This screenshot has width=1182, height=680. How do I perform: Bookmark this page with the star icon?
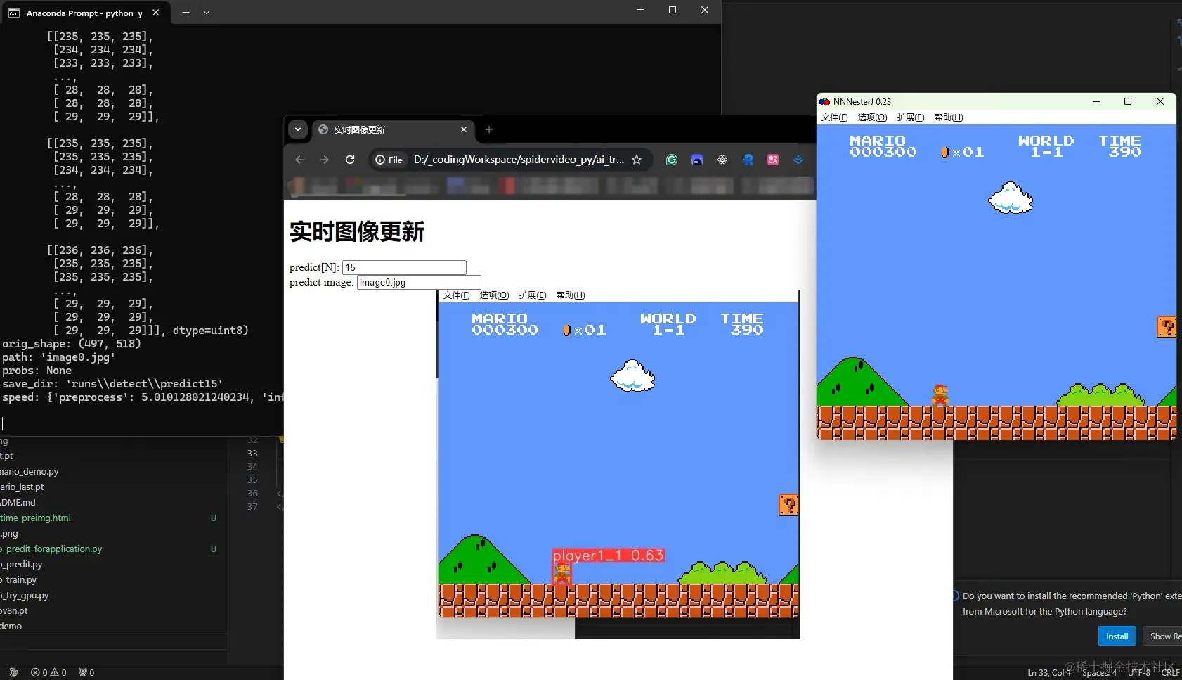click(x=637, y=160)
